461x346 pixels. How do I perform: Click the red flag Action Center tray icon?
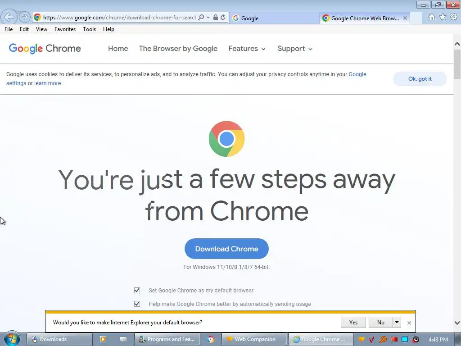click(394, 340)
